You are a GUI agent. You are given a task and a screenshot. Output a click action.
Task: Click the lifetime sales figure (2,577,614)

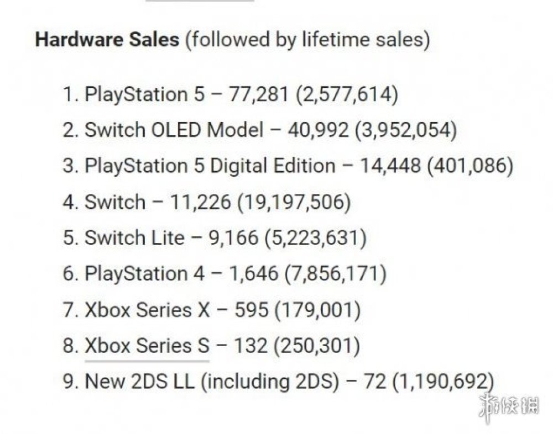[x=347, y=94]
